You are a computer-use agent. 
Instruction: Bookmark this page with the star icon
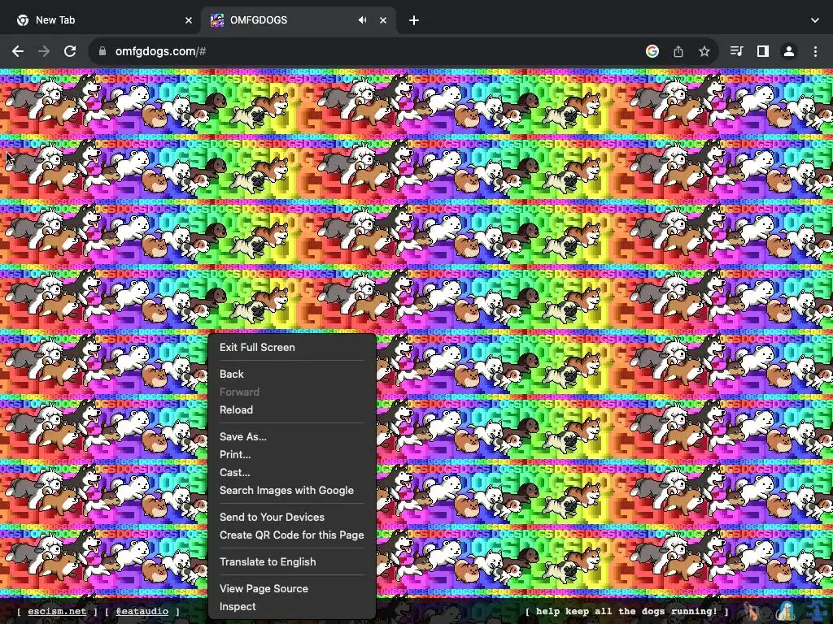coord(704,51)
